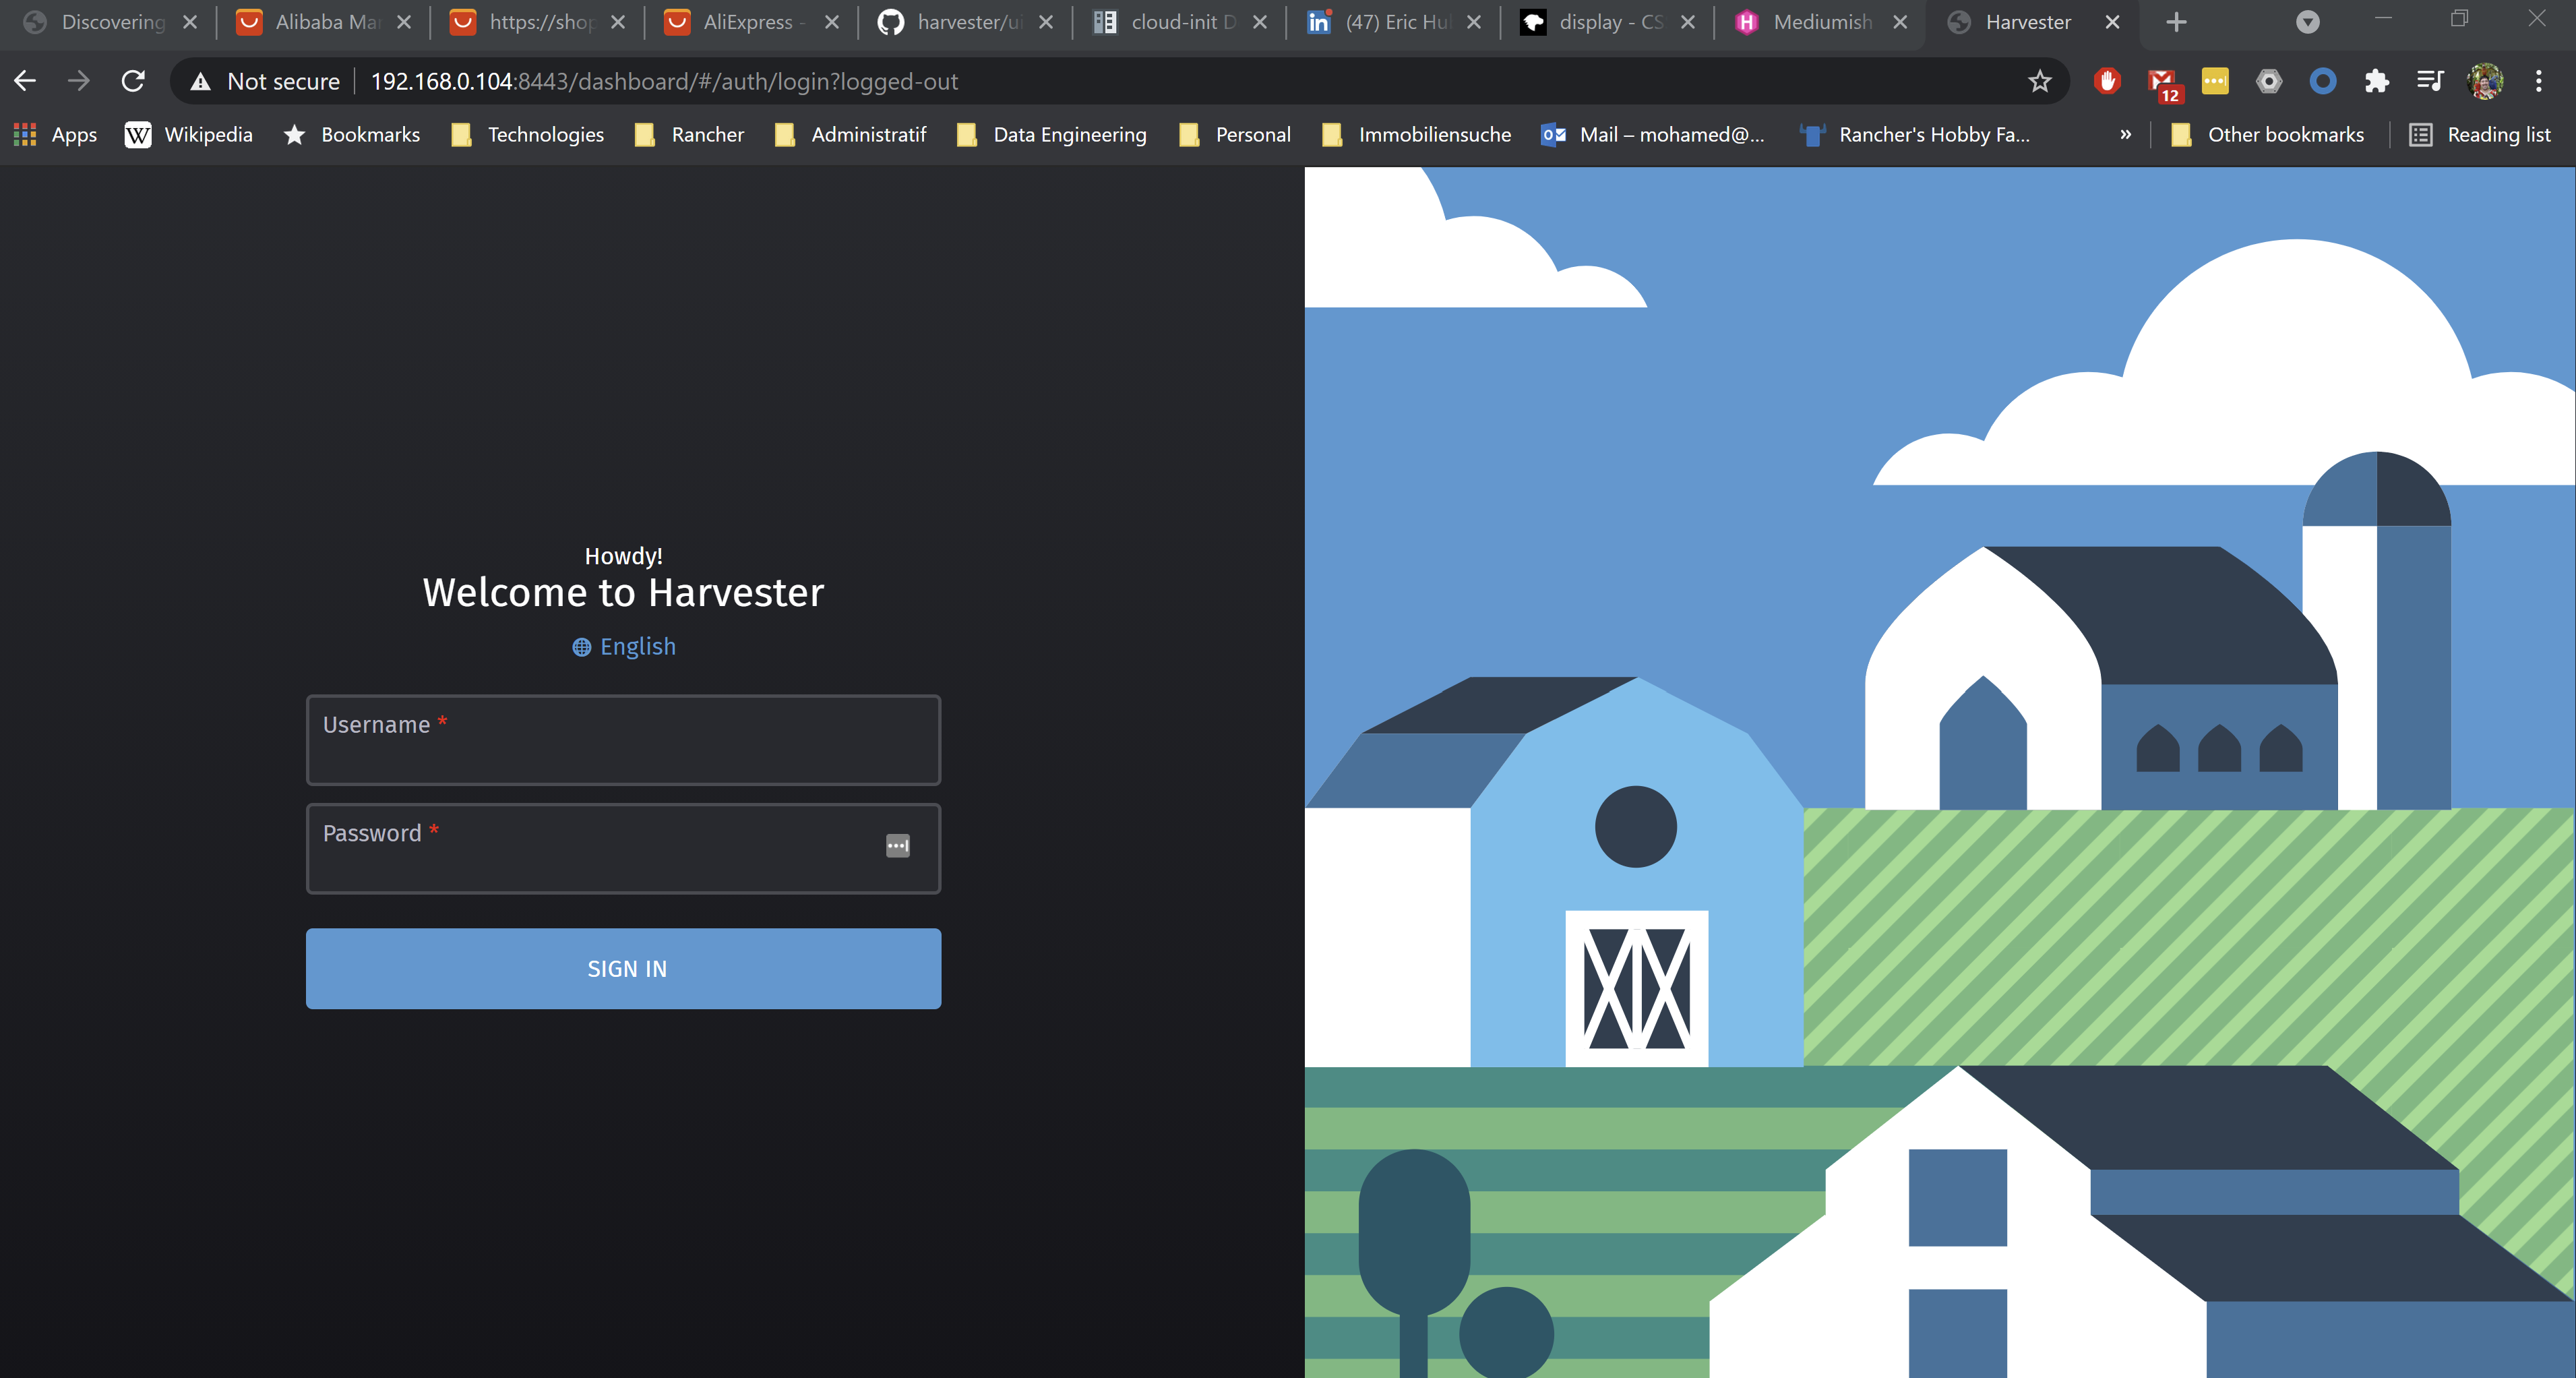Open the blue circle extension icon
The image size is (2576, 1378).
click(x=2323, y=81)
